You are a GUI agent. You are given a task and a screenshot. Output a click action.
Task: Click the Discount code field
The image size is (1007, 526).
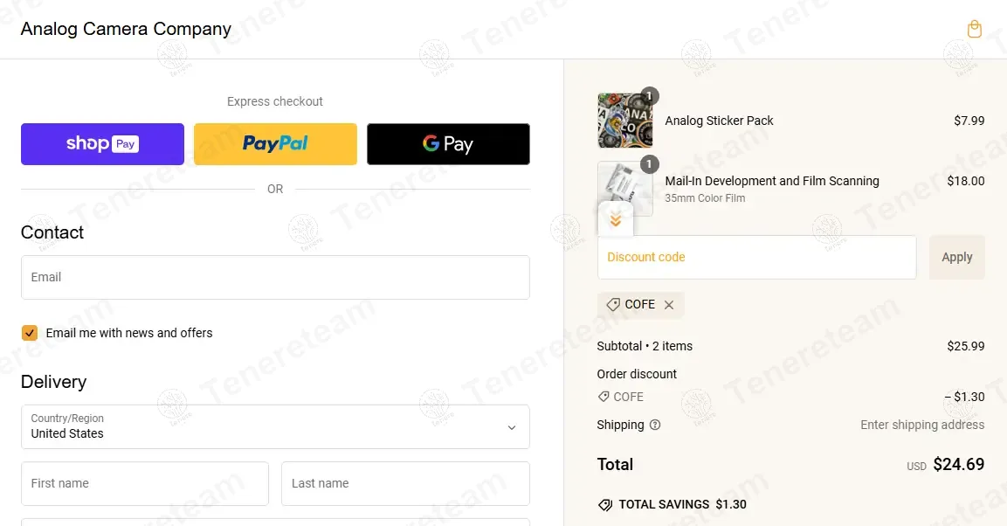pyautogui.click(x=756, y=257)
